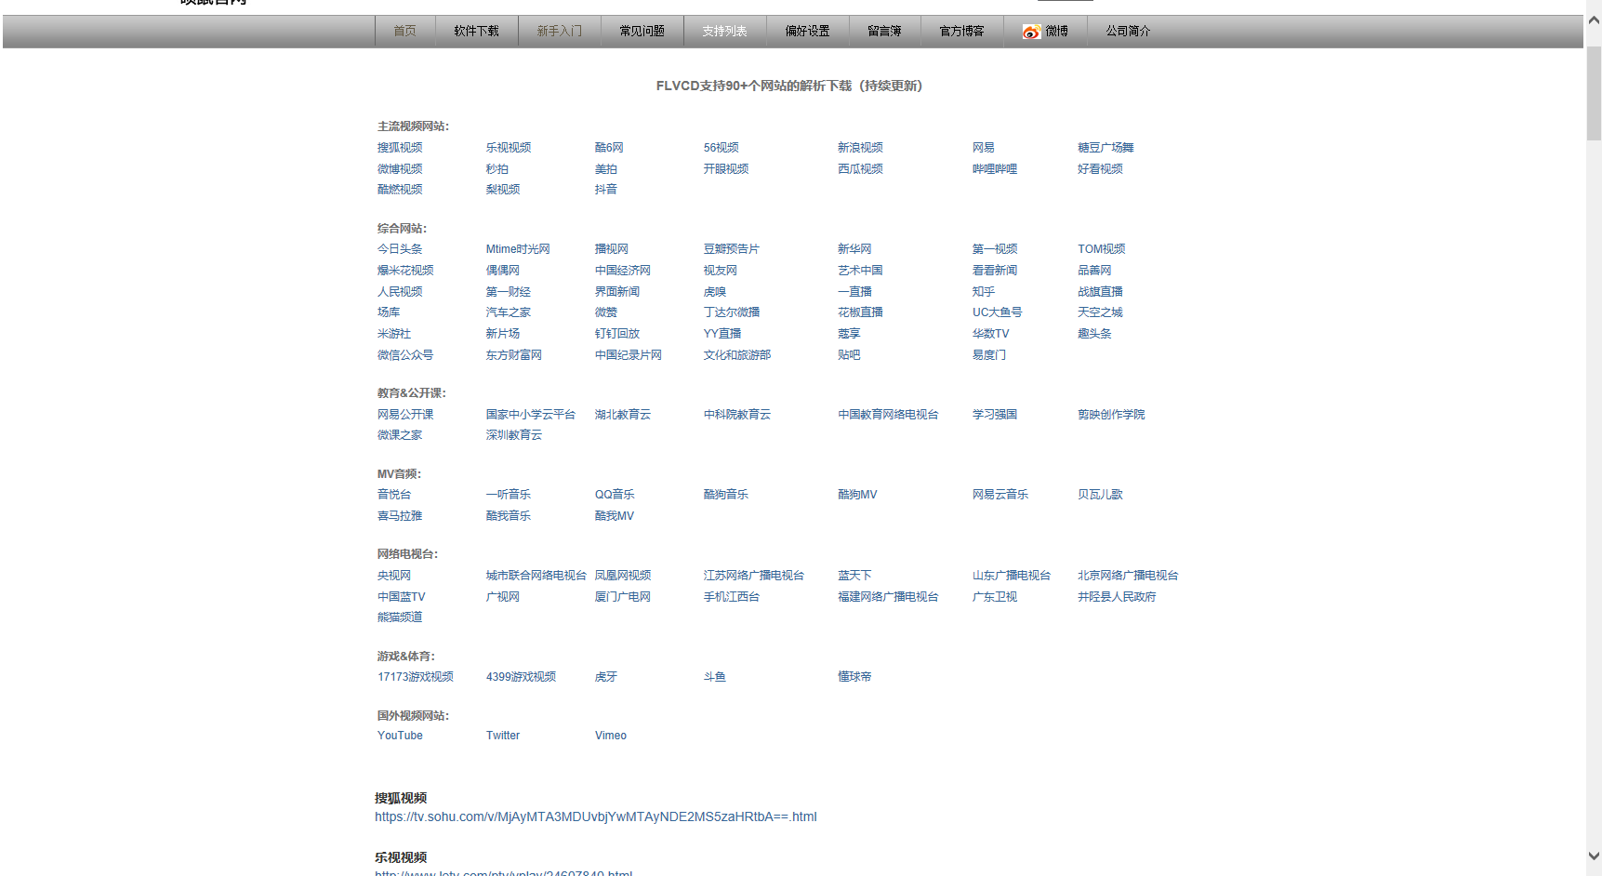Open 偏好设置 in the navigation bar
Image resolution: width=1602 pixels, height=876 pixels.
coord(808,32)
